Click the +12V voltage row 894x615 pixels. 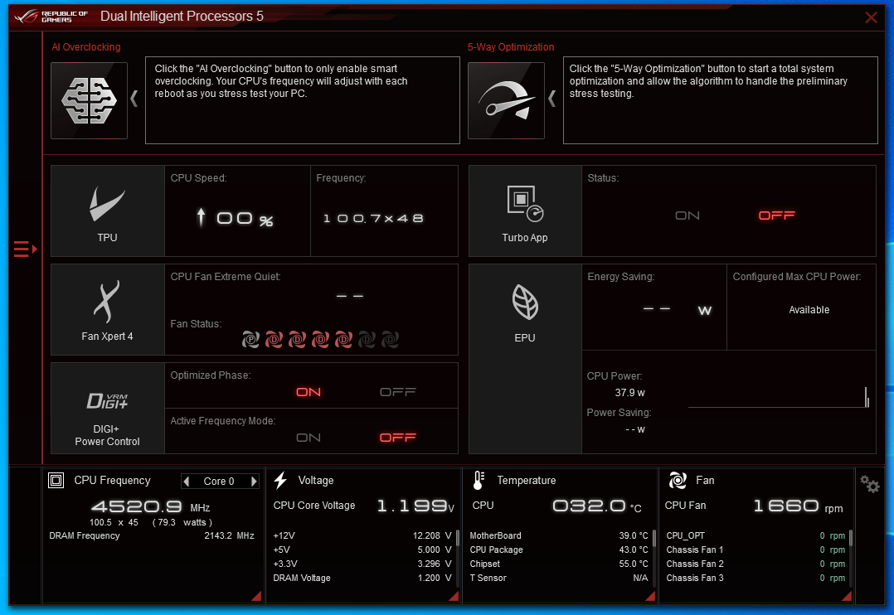click(x=362, y=535)
